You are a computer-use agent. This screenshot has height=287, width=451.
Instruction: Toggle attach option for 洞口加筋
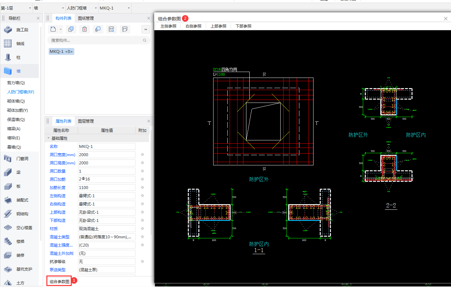tap(142, 179)
